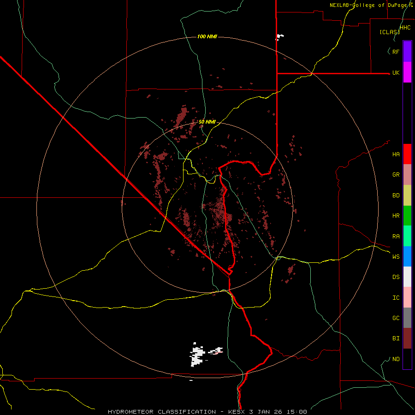
Task: Click the RF legend label
Action: [x=396, y=52]
